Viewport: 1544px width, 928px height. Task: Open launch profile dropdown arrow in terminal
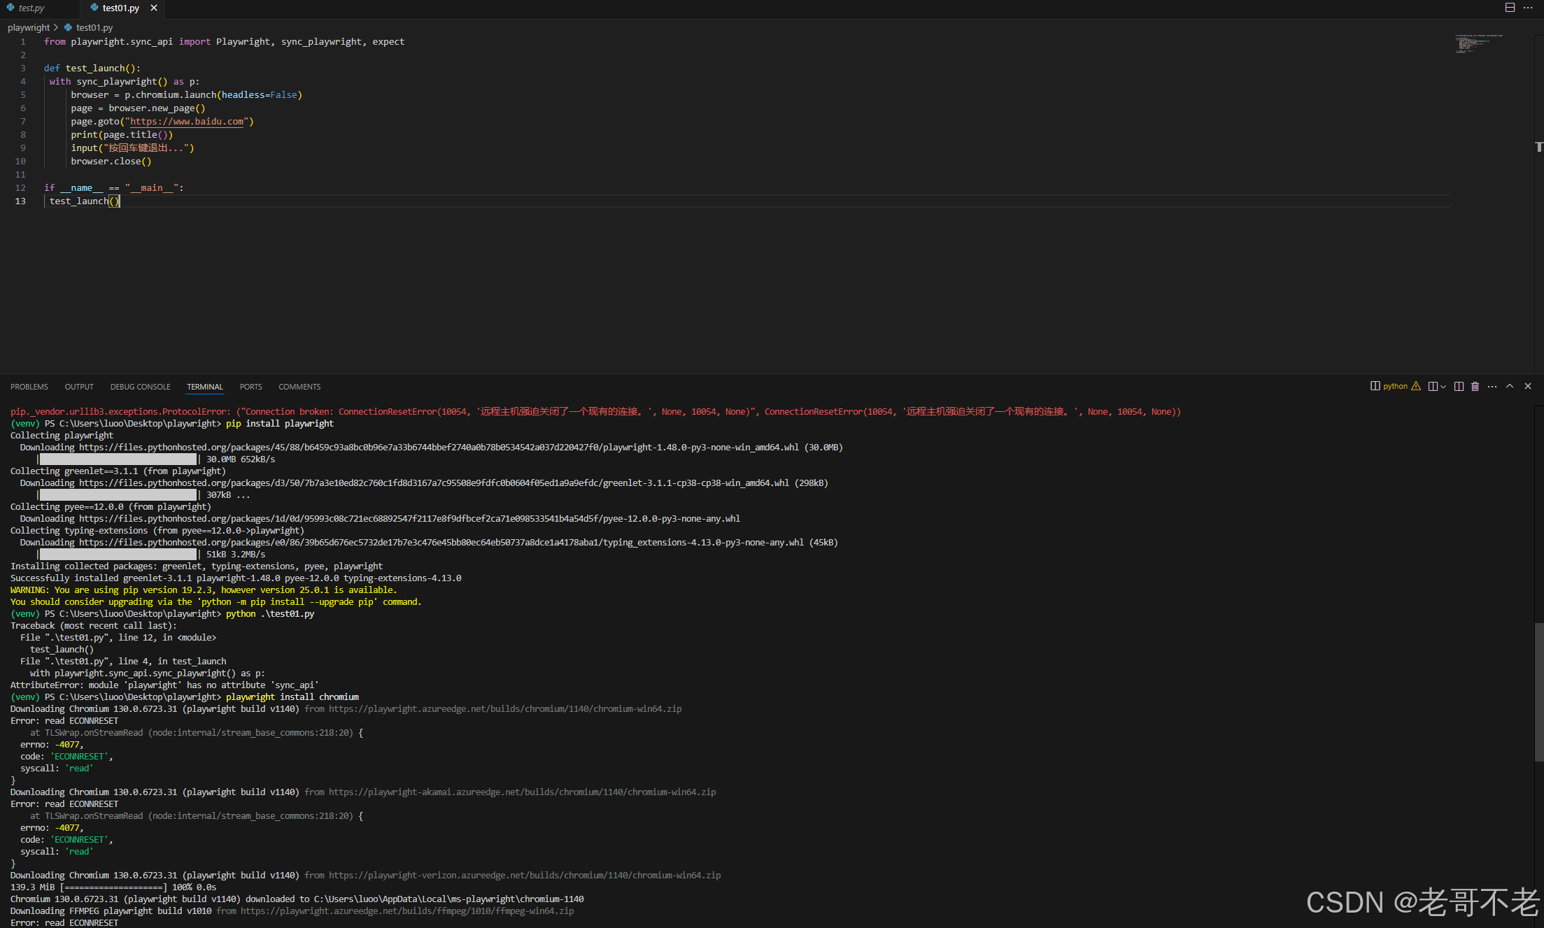coord(1443,386)
